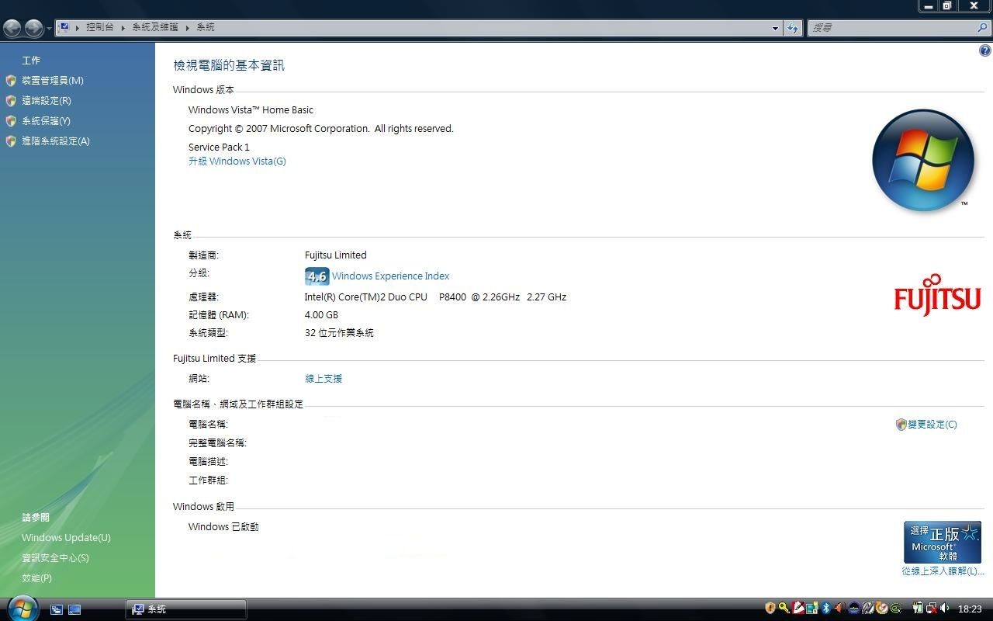This screenshot has width=993, height=621.
Task: Click 控制台 in the address bar
Action: [x=100, y=27]
